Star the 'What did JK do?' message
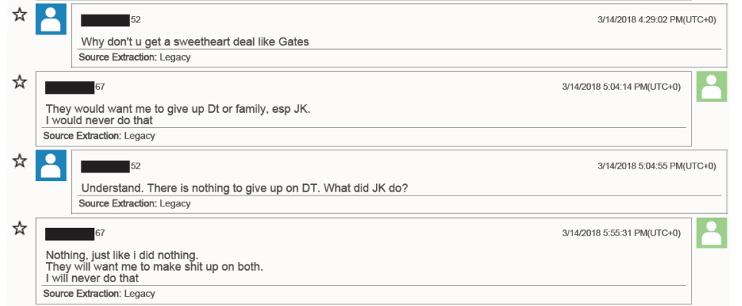Viewport: 742px width, 306px height. point(19,161)
